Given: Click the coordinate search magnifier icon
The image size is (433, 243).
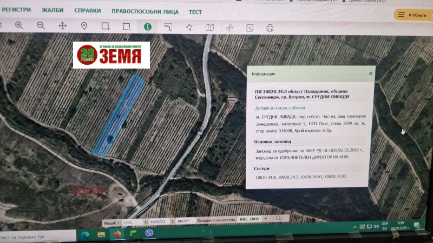Looking at the screenshot, I should pyautogui.click(x=278, y=218).
